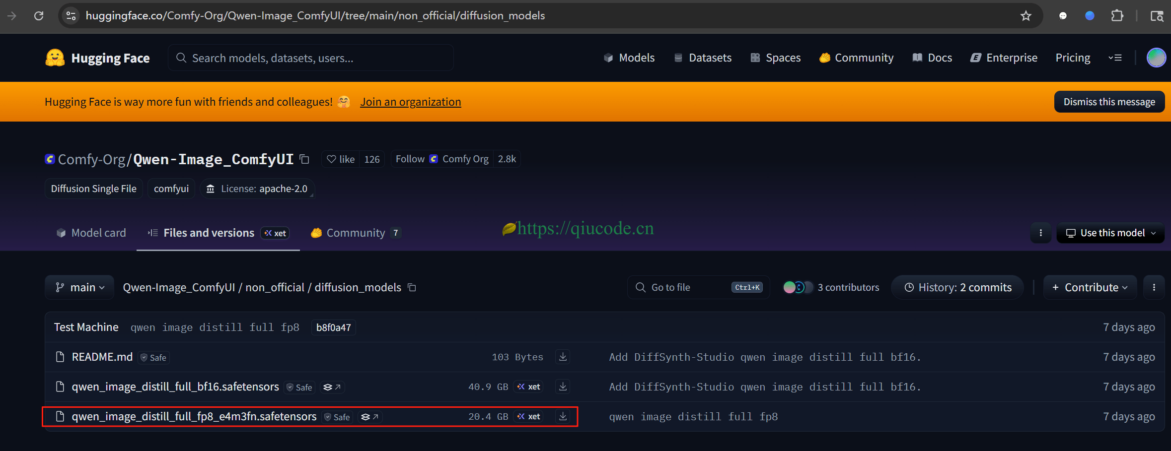Open README.md file
This screenshot has height=451, width=1171.
click(x=102, y=357)
